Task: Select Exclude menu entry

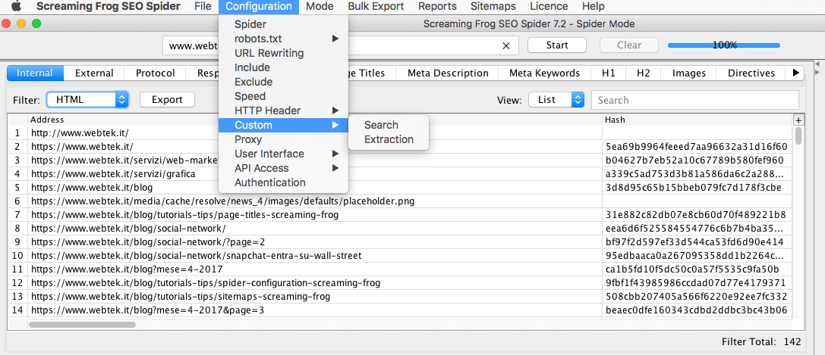Action: 283,82
